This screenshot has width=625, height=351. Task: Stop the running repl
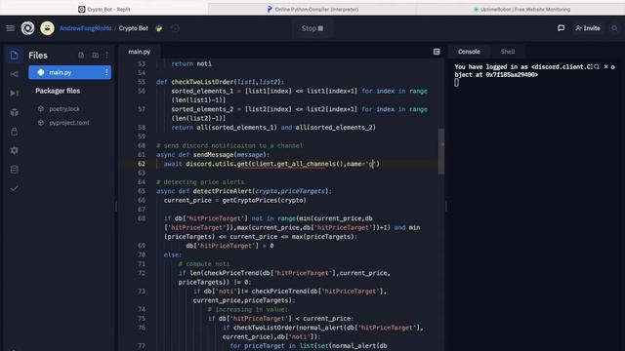click(312, 28)
